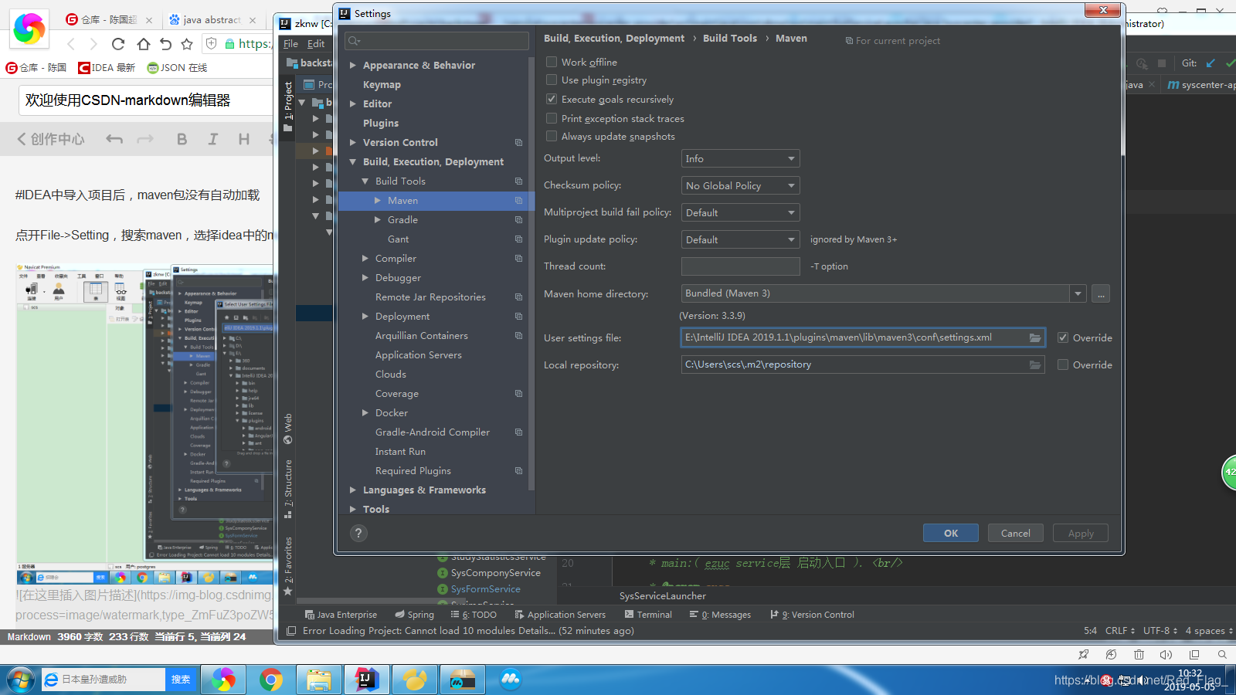Uncheck Execute goals recursively
The image size is (1236, 695).
coord(552,99)
